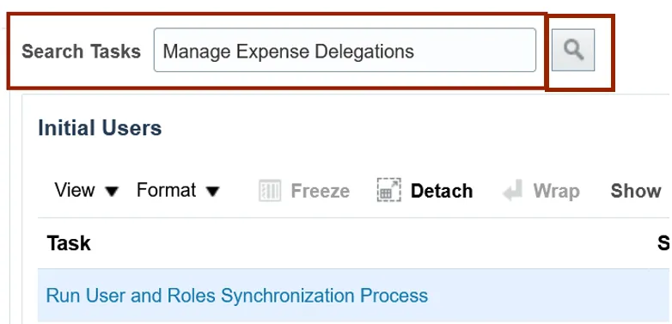The height and width of the screenshot is (324, 672).
Task: Click the Task column header
Action: pos(69,243)
